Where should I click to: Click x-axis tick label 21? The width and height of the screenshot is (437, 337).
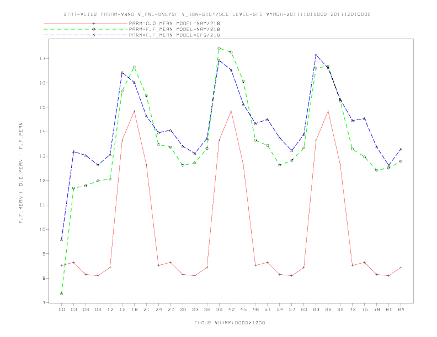pyautogui.click(x=146, y=309)
